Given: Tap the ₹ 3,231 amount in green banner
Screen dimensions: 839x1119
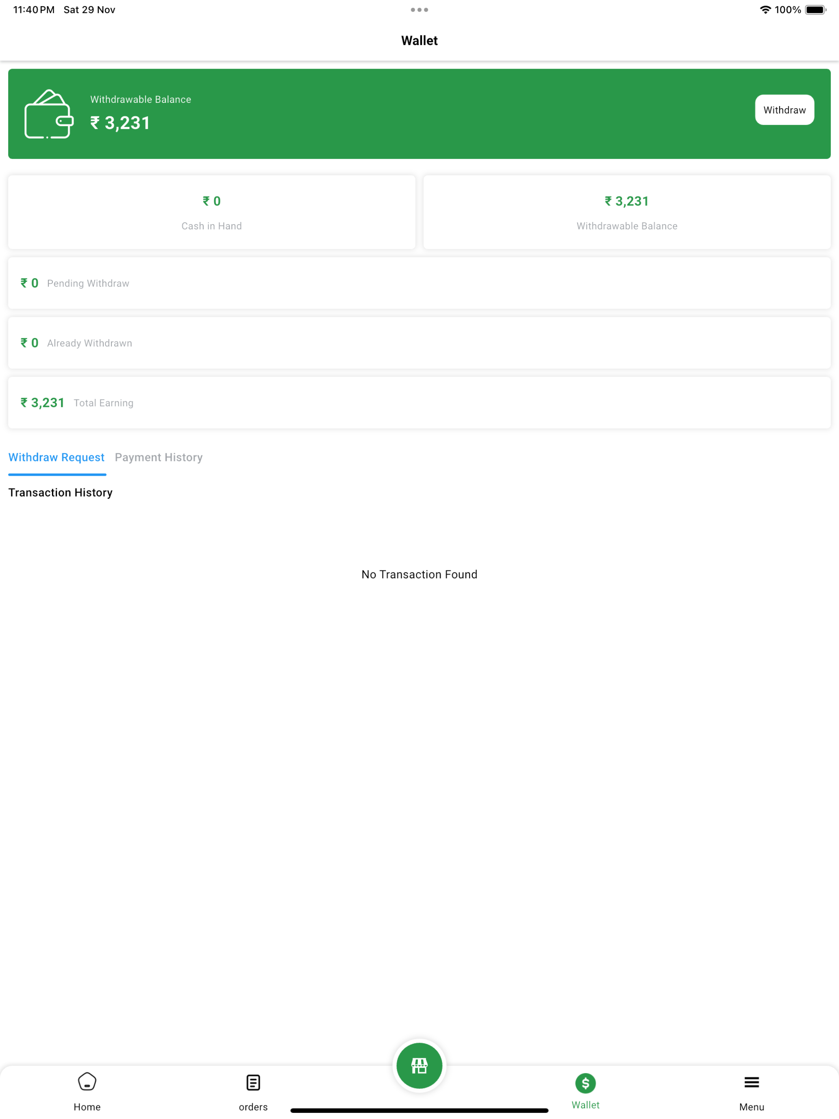Looking at the screenshot, I should point(120,123).
